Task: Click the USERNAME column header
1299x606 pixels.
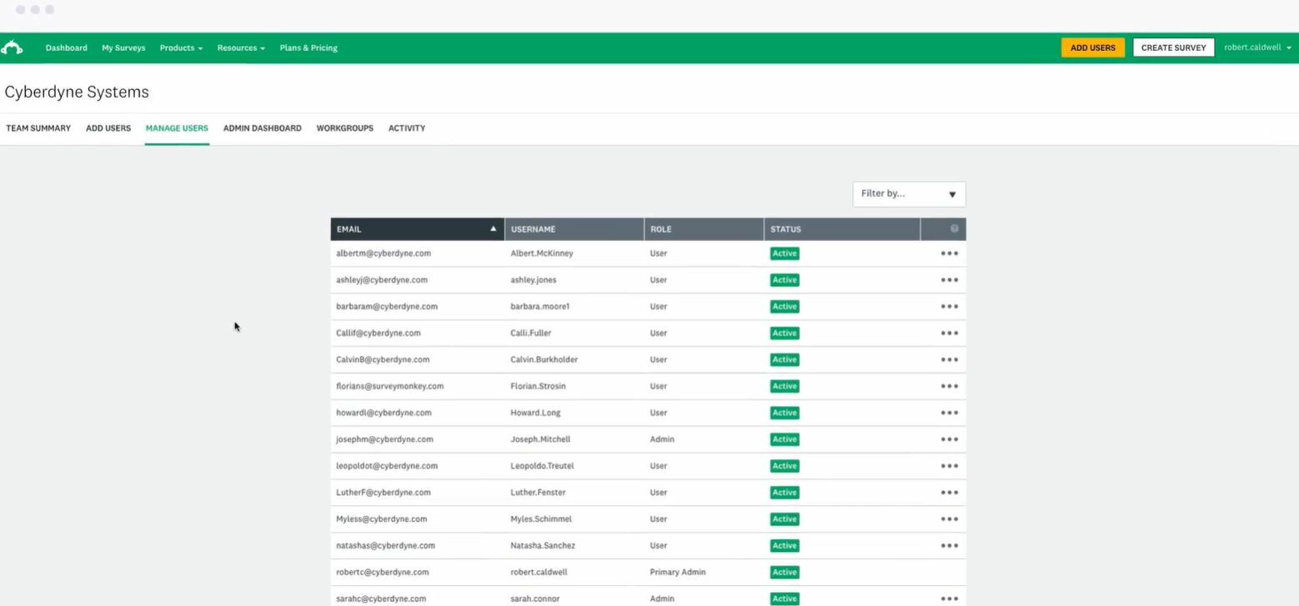Action: [x=533, y=228]
